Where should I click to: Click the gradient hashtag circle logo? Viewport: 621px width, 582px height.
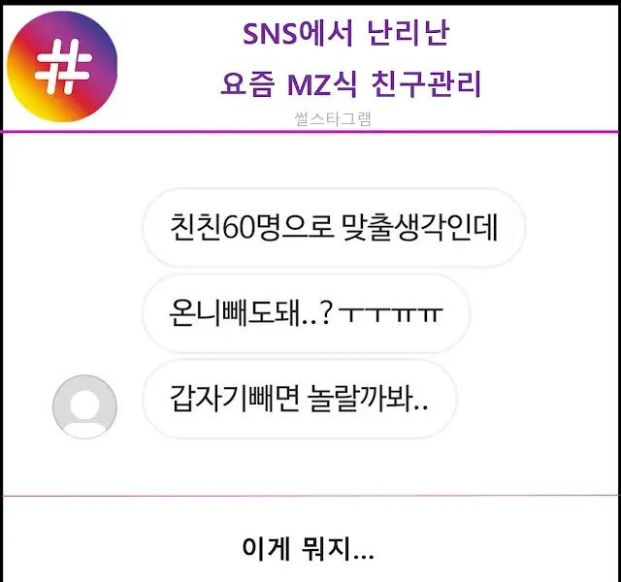coord(62,67)
